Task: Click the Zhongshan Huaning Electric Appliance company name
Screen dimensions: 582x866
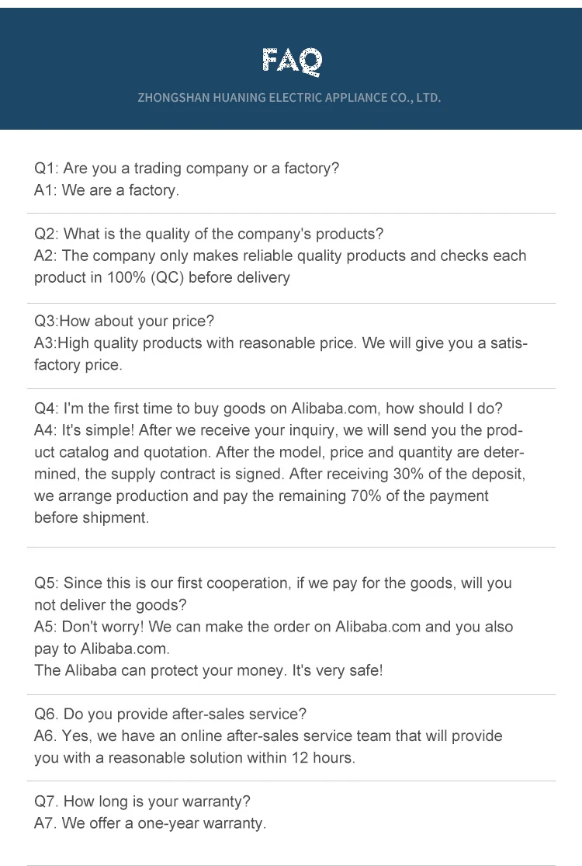Action: pyautogui.click(x=289, y=98)
